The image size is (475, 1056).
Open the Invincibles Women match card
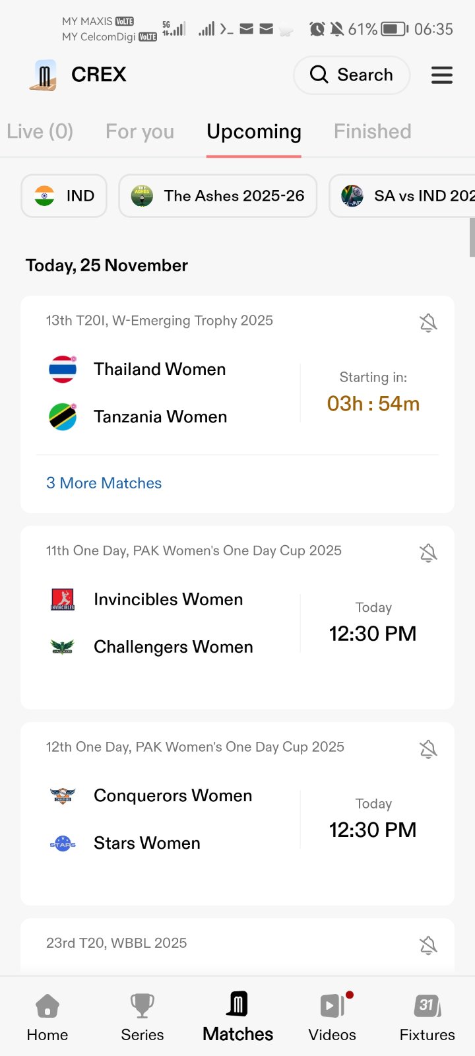pos(168,600)
